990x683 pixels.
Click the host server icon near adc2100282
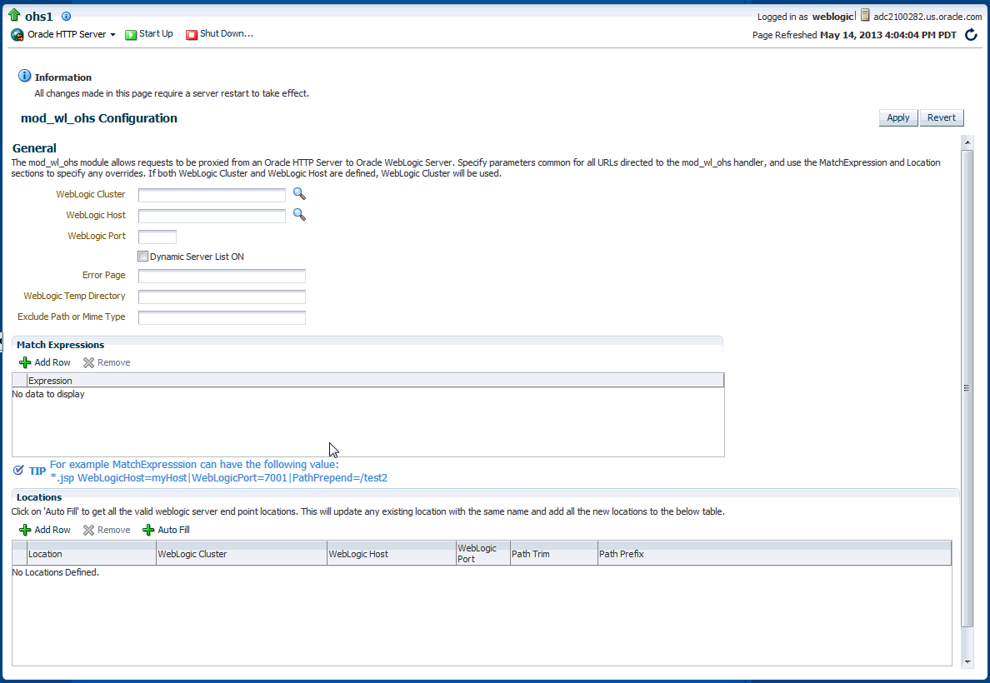pyautogui.click(x=865, y=15)
